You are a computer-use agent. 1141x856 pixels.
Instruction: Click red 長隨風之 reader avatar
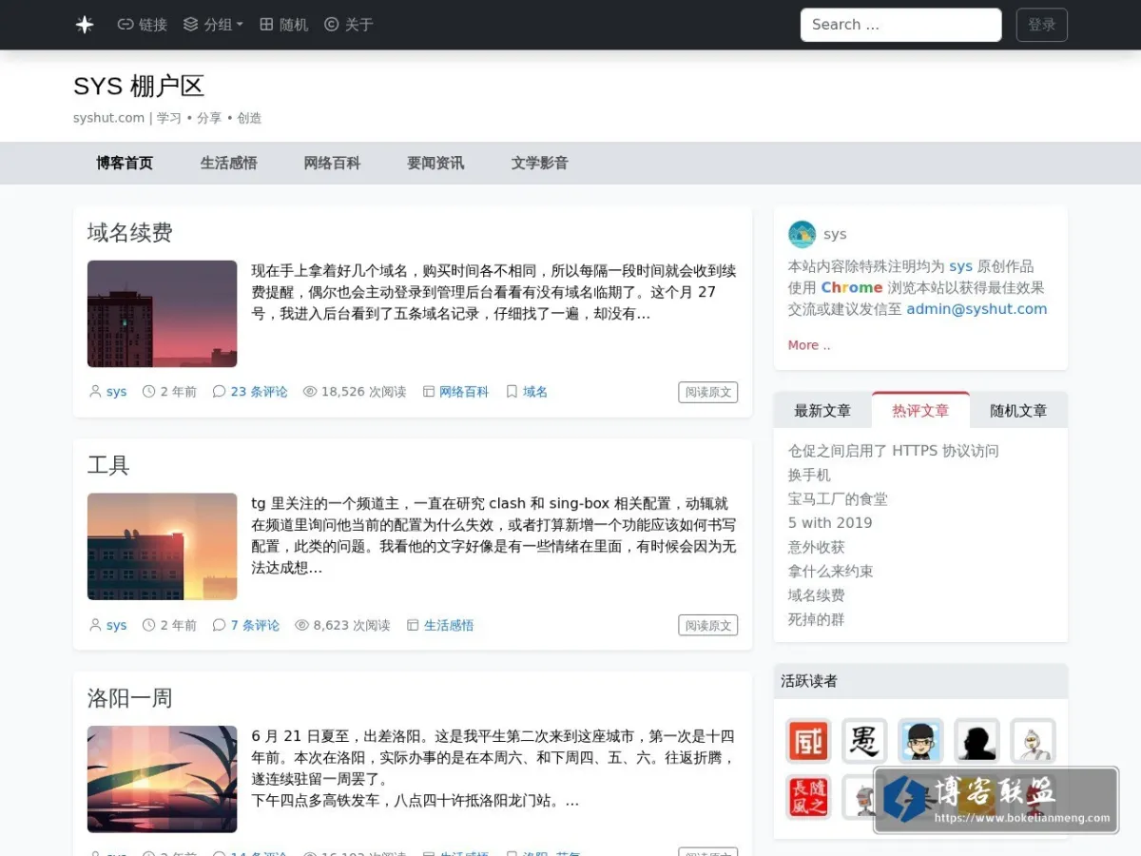click(808, 797)
